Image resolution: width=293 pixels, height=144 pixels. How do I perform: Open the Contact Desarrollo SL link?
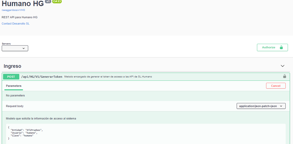click(15, 24)
